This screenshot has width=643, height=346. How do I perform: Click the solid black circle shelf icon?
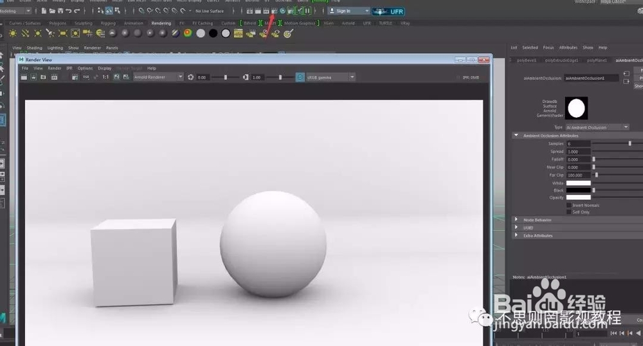213,33
